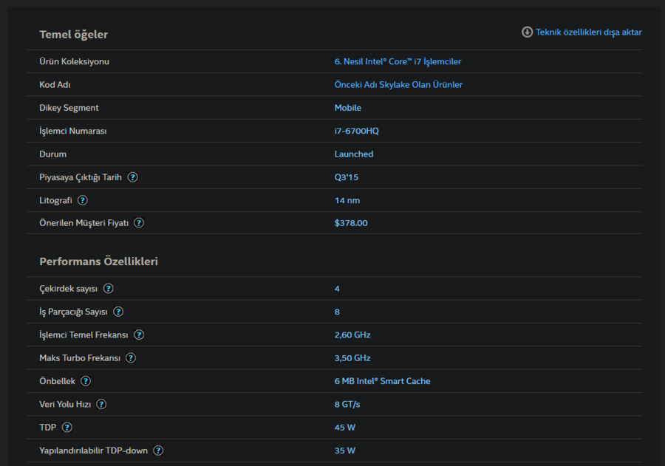Click Maks Turbo Frekansı question mark icon

pos(131,358)
